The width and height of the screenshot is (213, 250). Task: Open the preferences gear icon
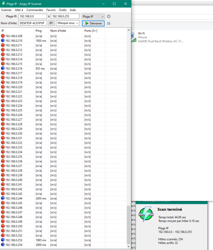pyautogui.click(x=109, y=16)
